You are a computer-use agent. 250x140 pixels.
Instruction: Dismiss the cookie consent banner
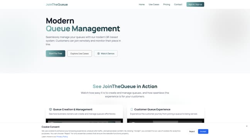(x=247, y=126)
